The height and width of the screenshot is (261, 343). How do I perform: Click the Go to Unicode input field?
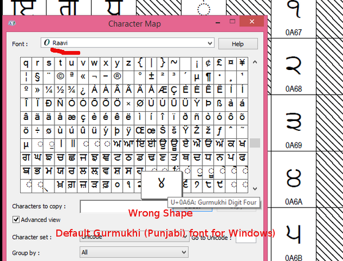[x=245, y=237]
